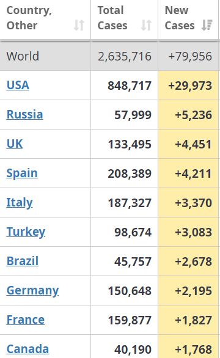Open the Canada country link
This screenshot has height=358, width=220.
pos(28,349)
